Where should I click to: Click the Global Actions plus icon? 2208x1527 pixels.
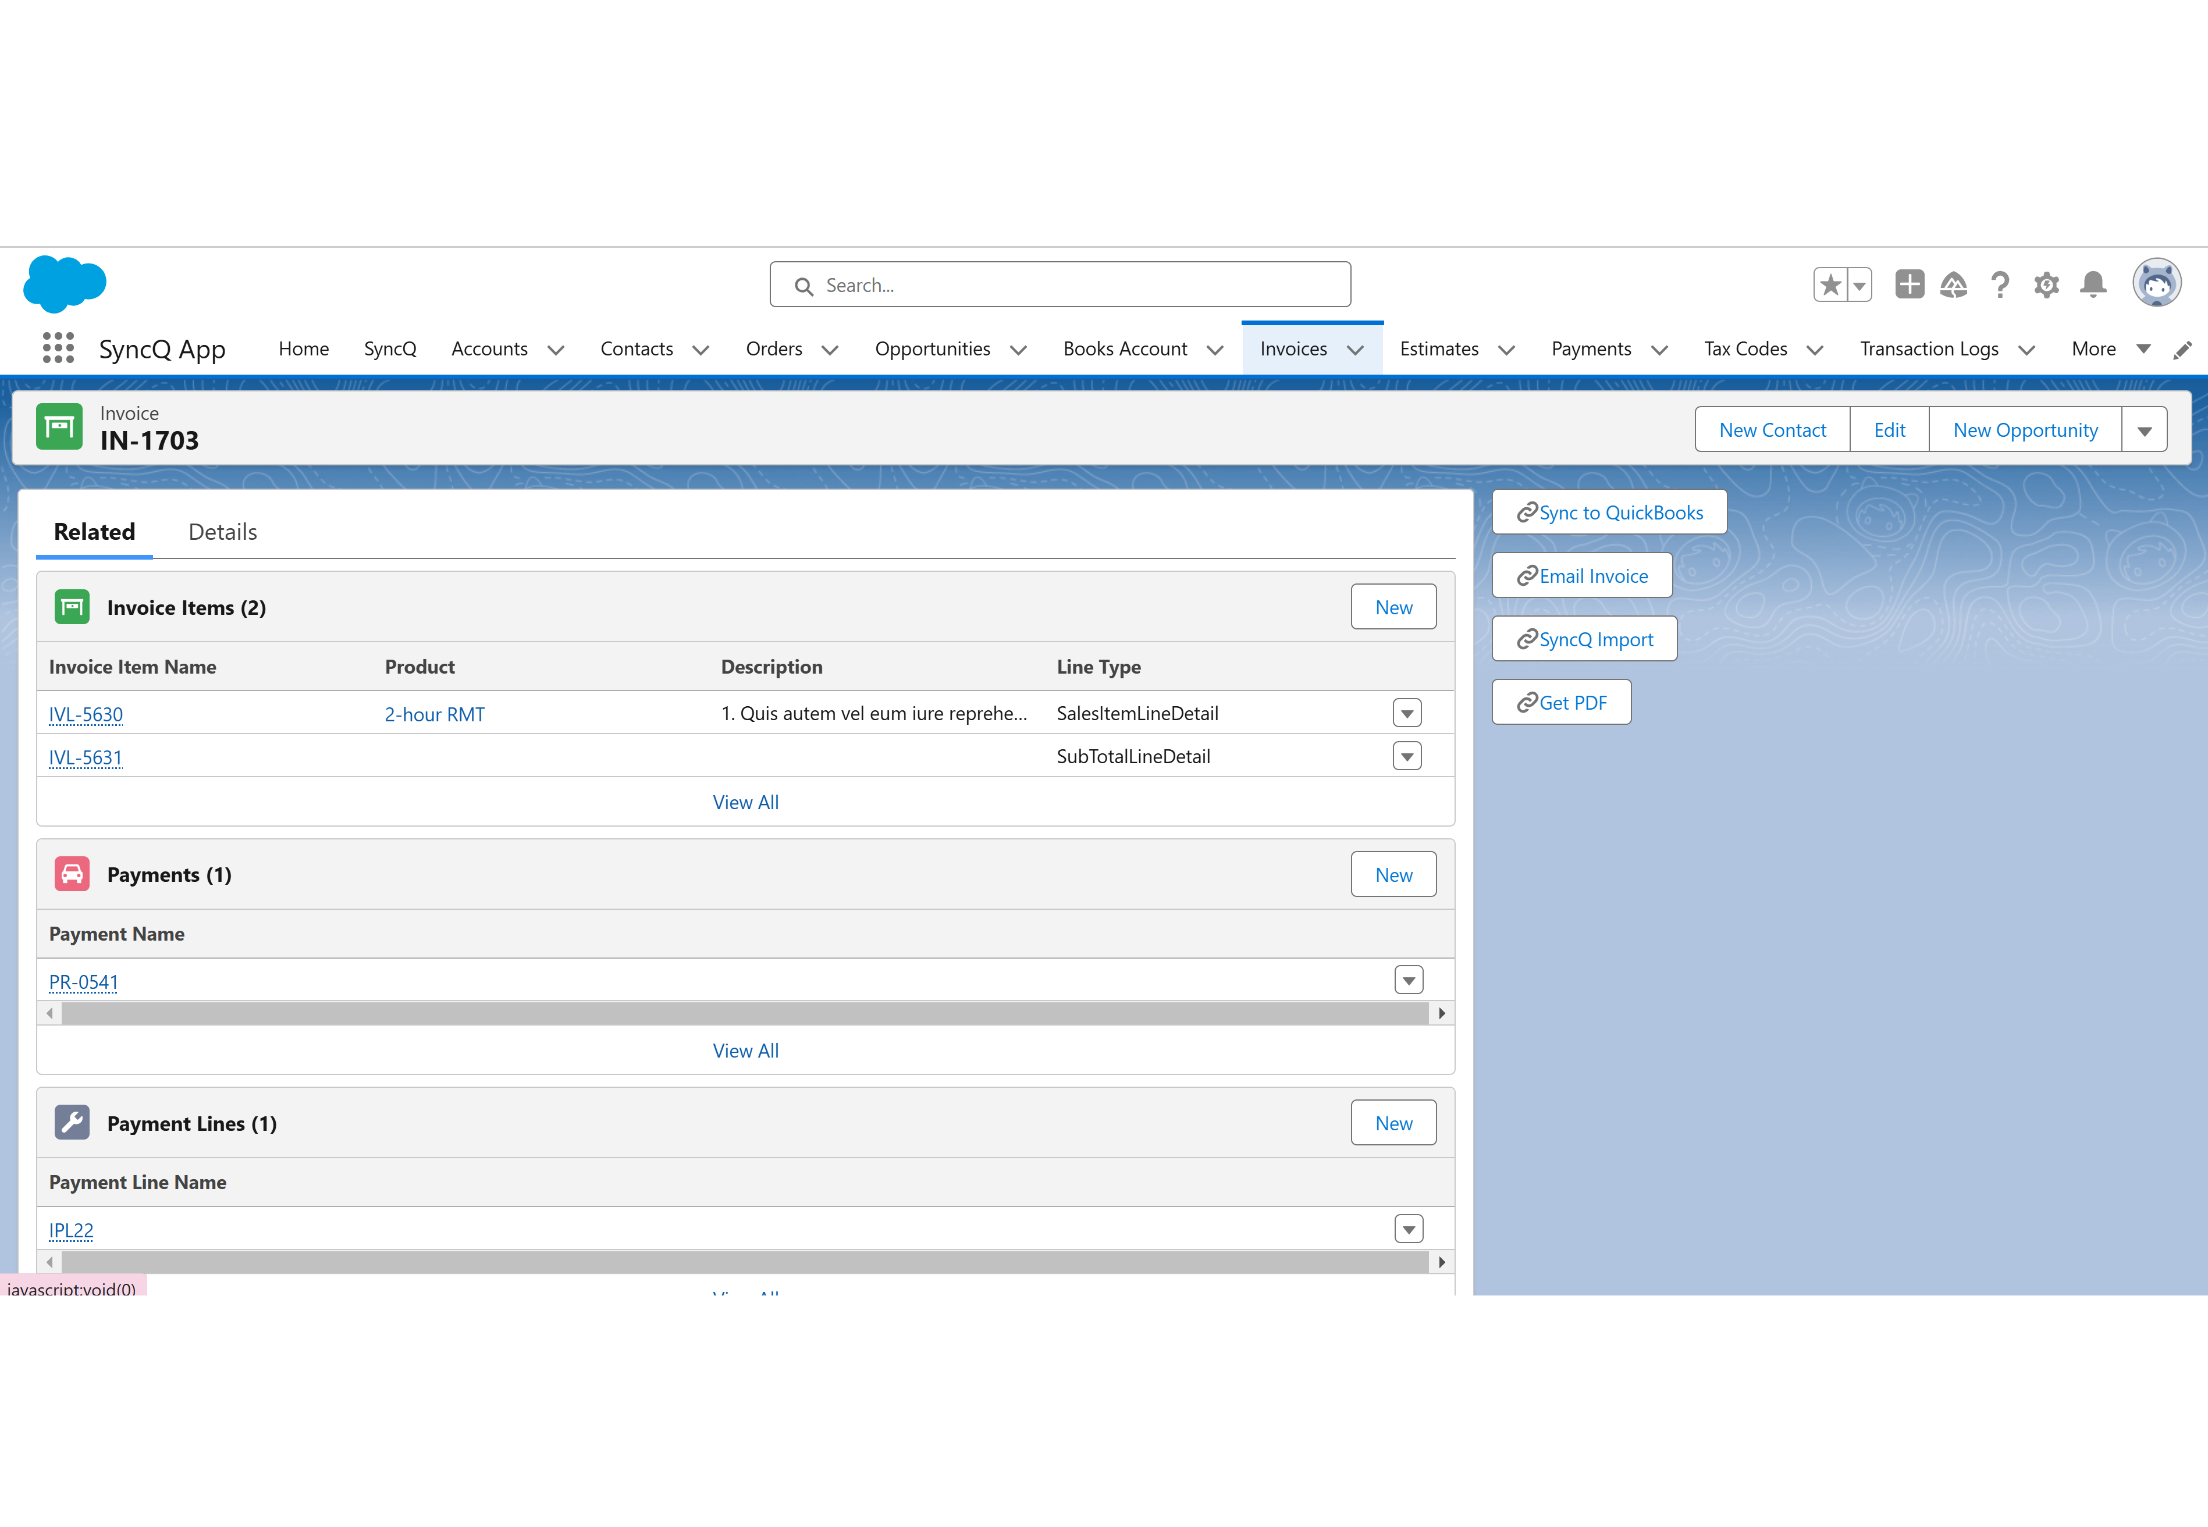(x=1910, y=284)
